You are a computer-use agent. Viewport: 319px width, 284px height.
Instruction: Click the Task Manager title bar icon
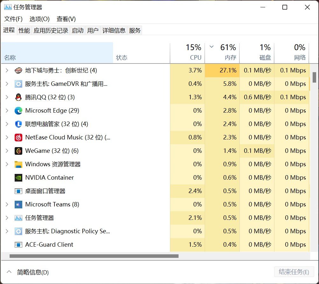pos(8,7)
